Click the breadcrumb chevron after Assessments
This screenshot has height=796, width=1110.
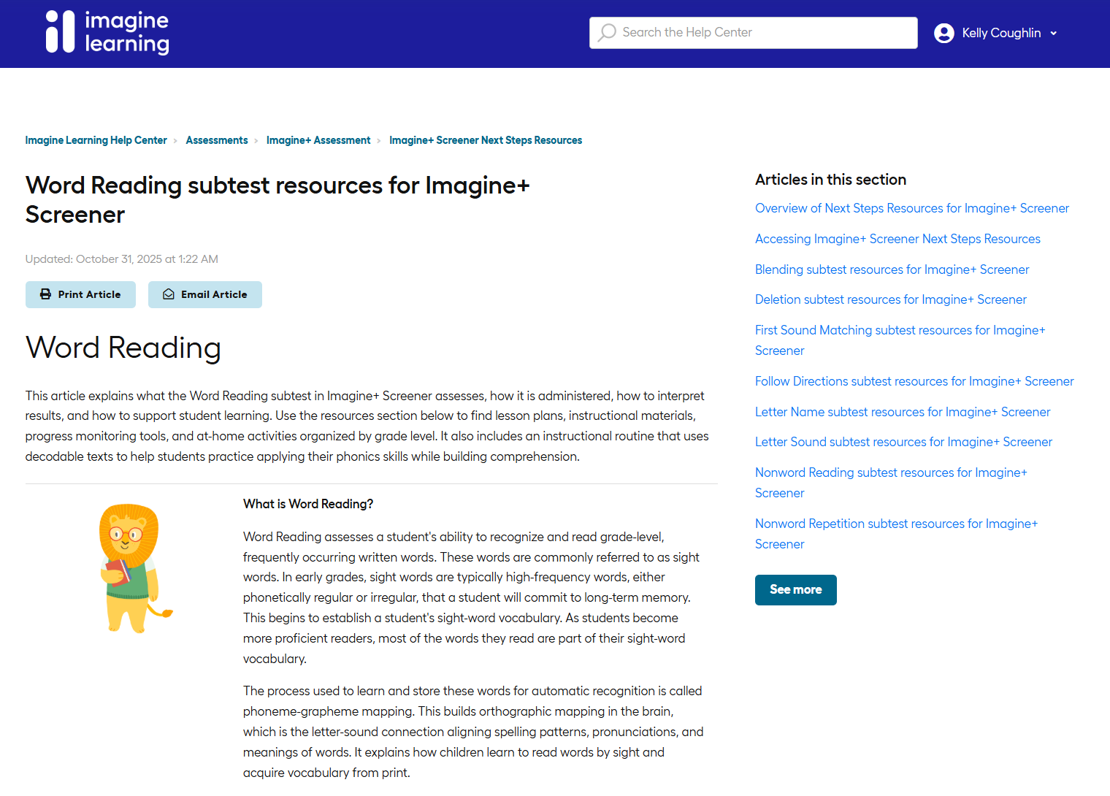point(256,140)
